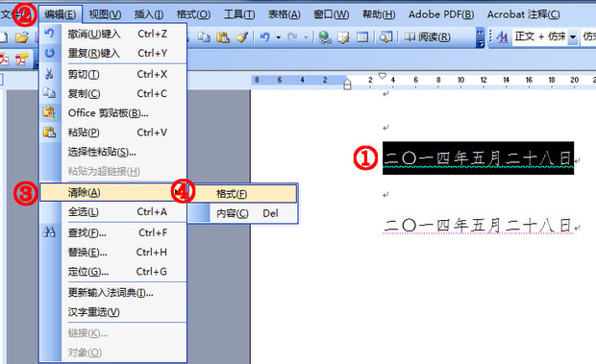
Task: Click the Undo icon beside 撤消(U)键入
Action: [x=49, y=34]
